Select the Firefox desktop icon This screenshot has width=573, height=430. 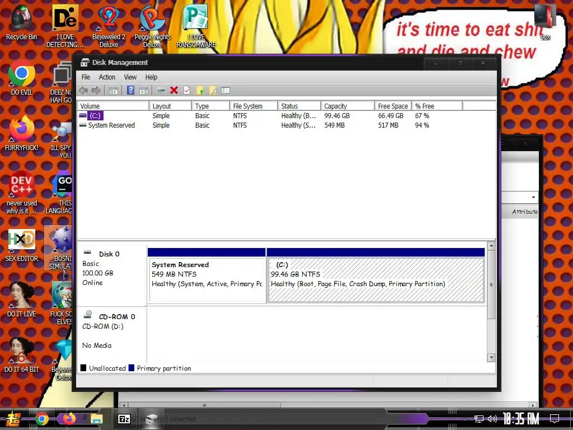(x=22, y=133)
